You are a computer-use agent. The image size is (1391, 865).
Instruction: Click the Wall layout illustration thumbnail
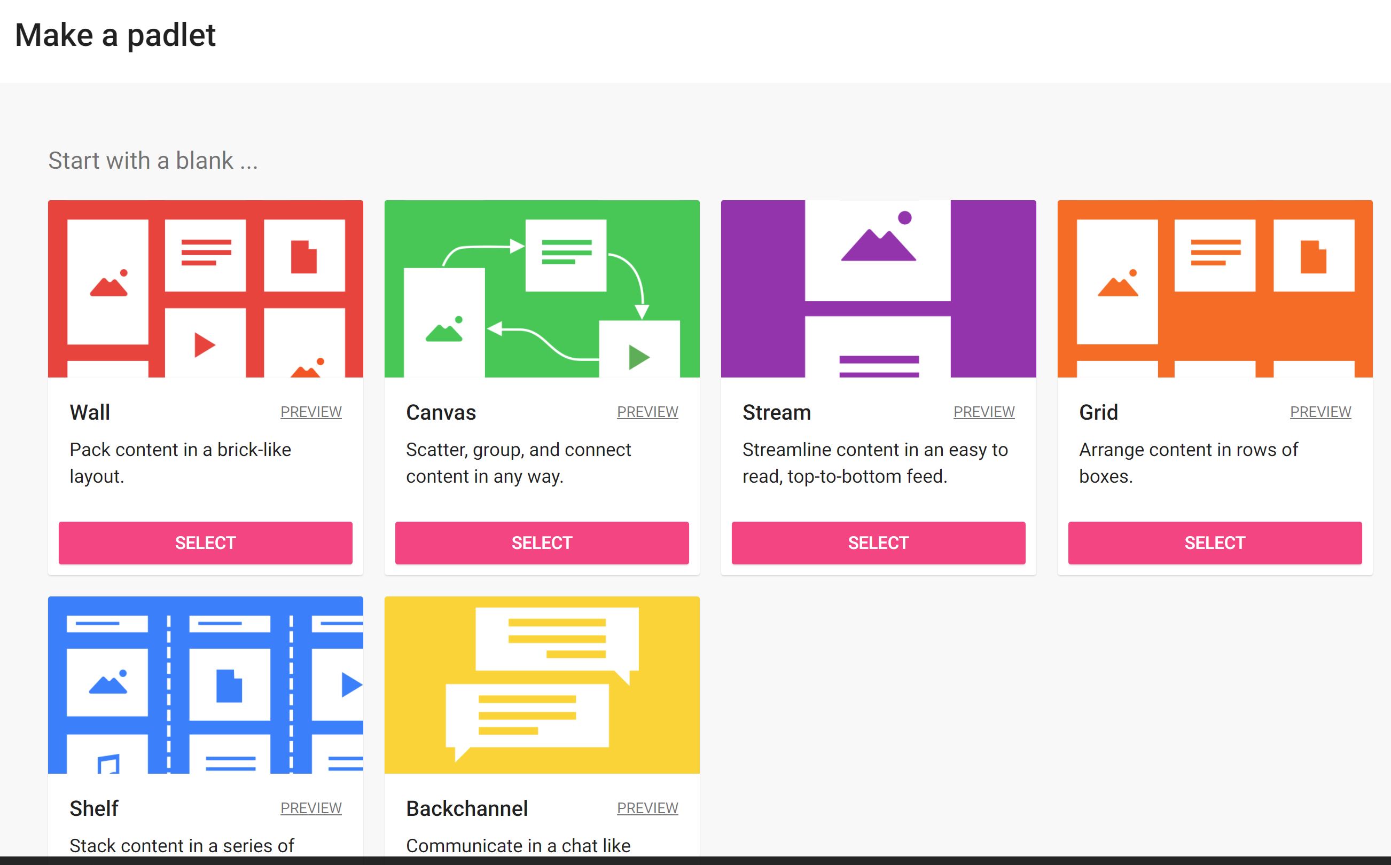pos(206,288)
